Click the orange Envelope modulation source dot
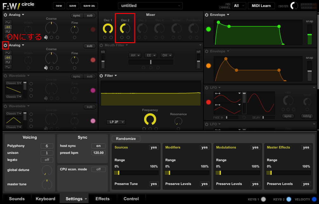 click(209, 66)
